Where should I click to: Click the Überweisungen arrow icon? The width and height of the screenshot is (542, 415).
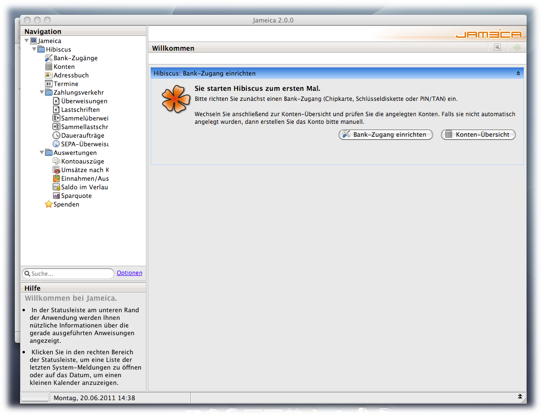pyautogui.click(x=56, y=101)
